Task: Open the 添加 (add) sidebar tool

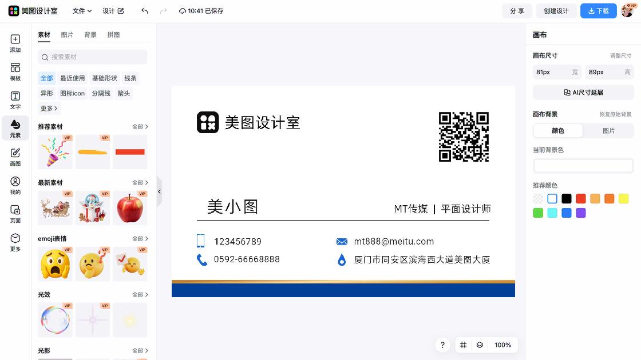Action: pos(15,43)
